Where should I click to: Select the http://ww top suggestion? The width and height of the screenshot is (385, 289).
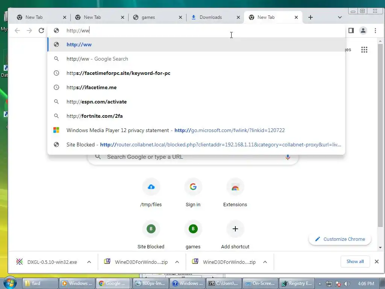click(196, 44)
